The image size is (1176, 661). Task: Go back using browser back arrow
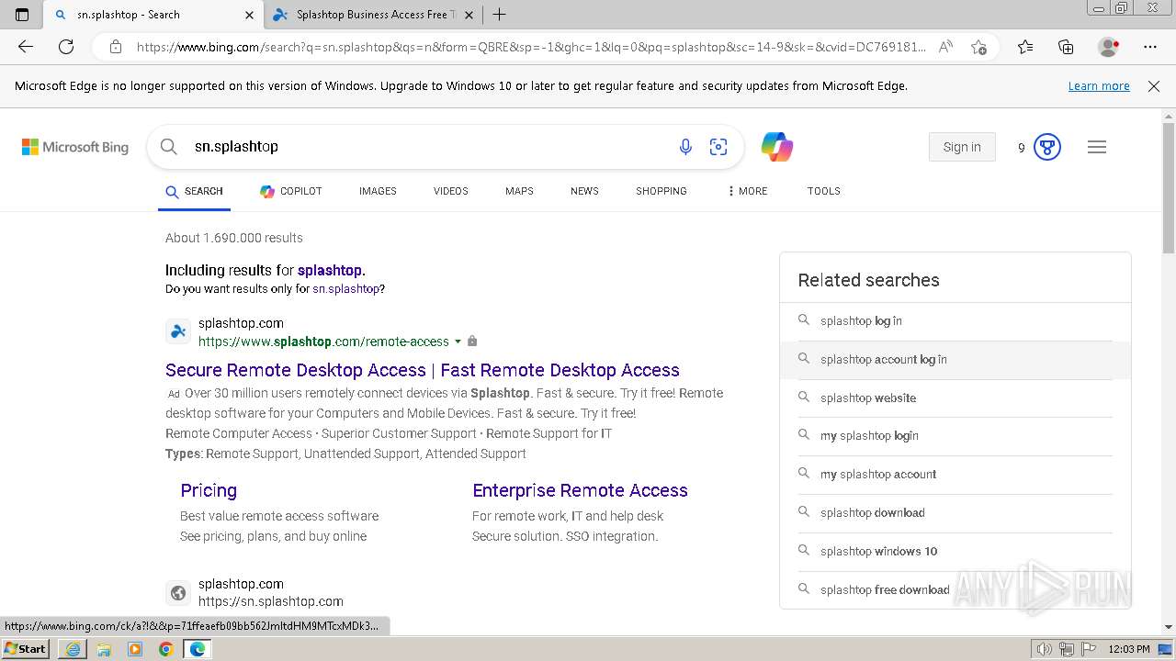click(26, 47)
